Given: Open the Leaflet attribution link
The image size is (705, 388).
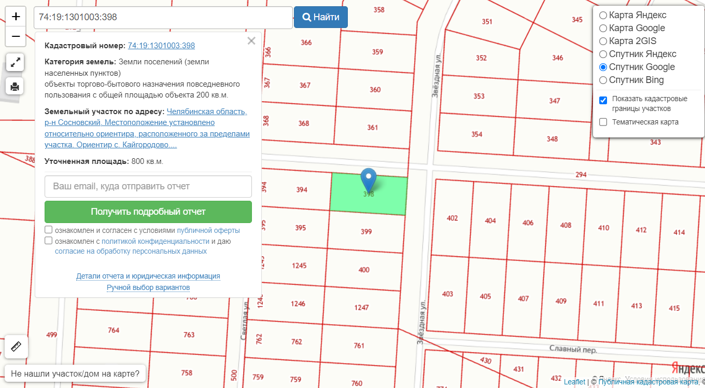Looking at the screenshot, I should point(574,382).
